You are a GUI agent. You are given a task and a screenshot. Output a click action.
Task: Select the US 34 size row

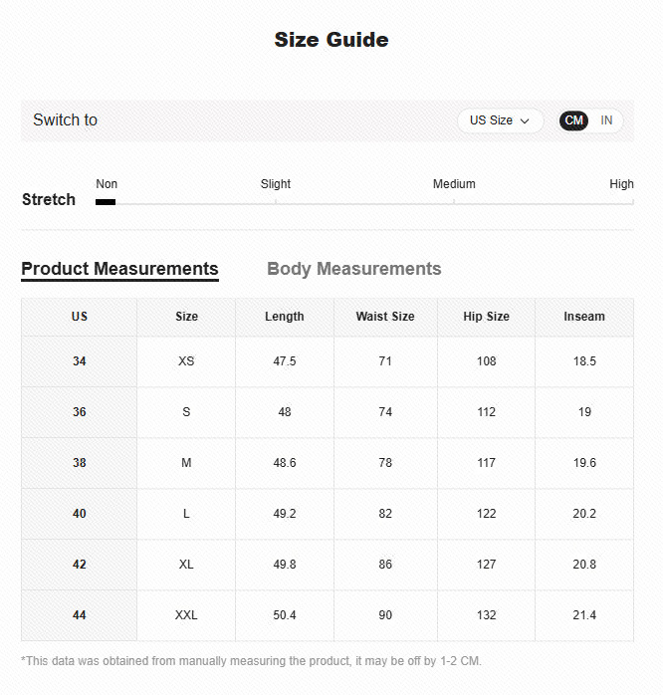coord(80,361)
